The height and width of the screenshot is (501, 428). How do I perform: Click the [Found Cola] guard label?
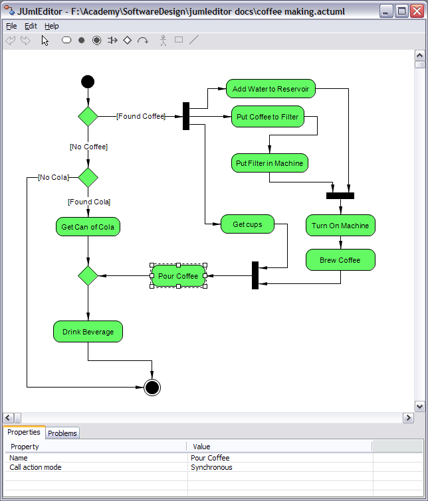tap(89, 202)
